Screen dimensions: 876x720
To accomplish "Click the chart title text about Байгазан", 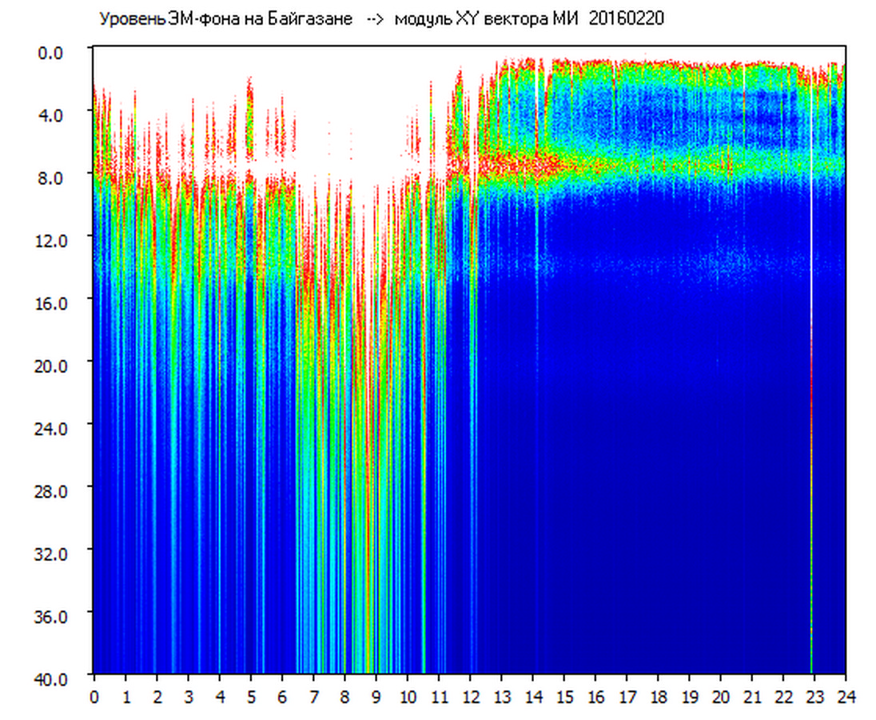I will [x=225, y=19].
